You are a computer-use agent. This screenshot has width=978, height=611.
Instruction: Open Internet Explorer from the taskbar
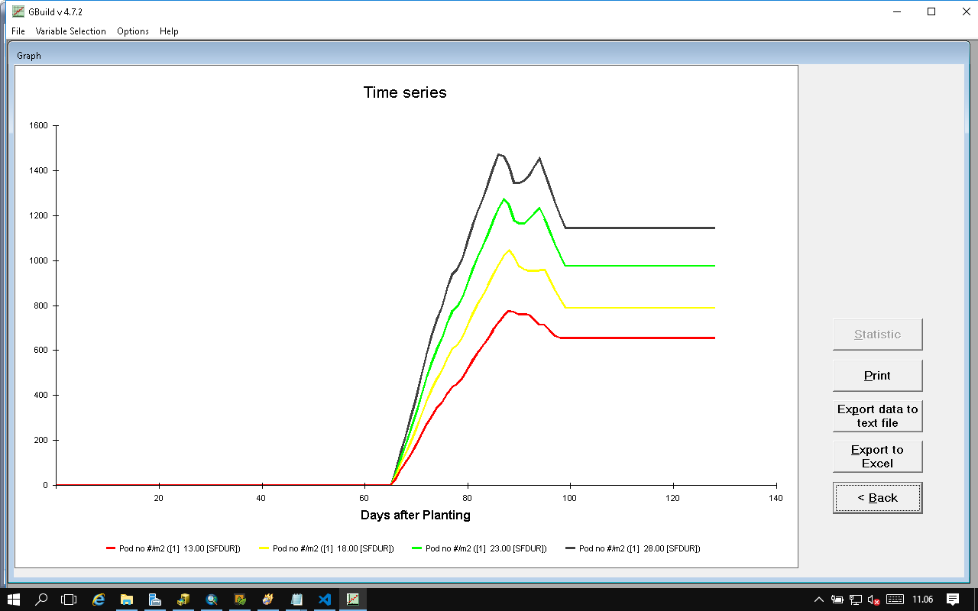coord(99,600)
